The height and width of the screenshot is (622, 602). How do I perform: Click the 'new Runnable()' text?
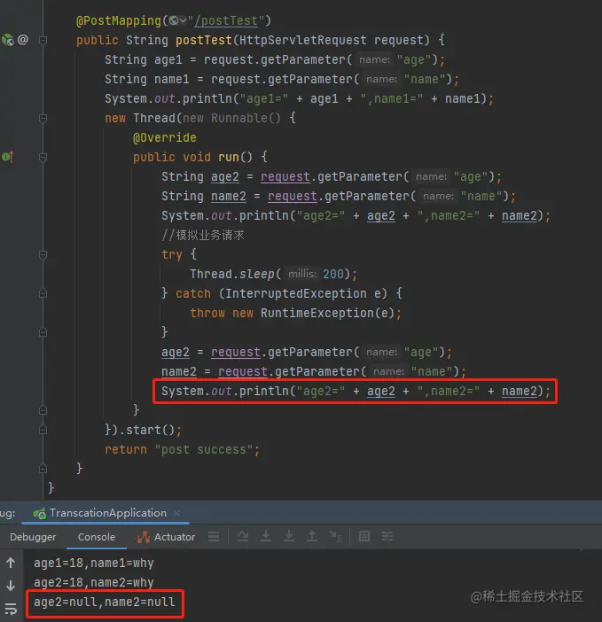click(x=231, y=118)
